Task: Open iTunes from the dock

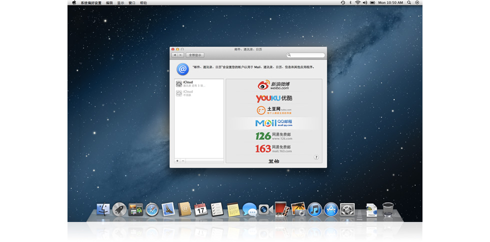Action: 314,209
